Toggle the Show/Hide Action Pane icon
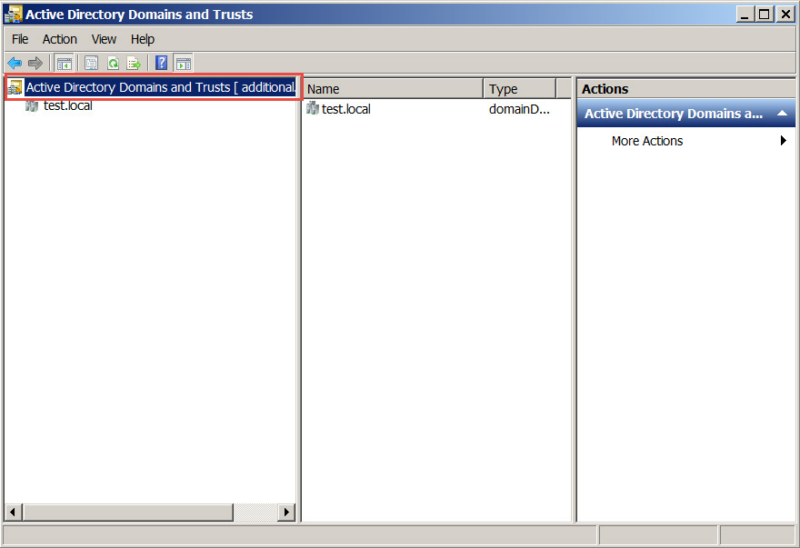Screen dimensions: 800x548 pos(183,63)
